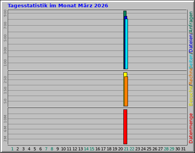Click the day 3 axis label

tap(23, 149)
